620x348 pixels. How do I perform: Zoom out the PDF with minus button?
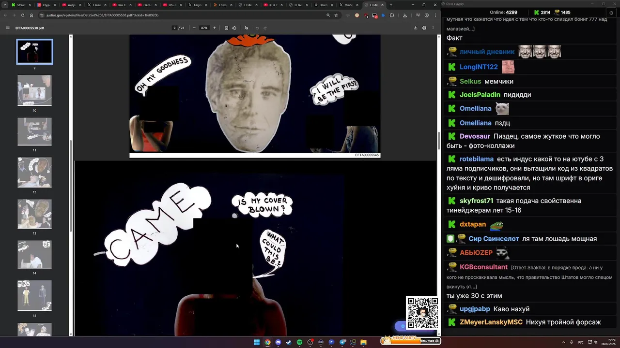click(x=194, y=28)
